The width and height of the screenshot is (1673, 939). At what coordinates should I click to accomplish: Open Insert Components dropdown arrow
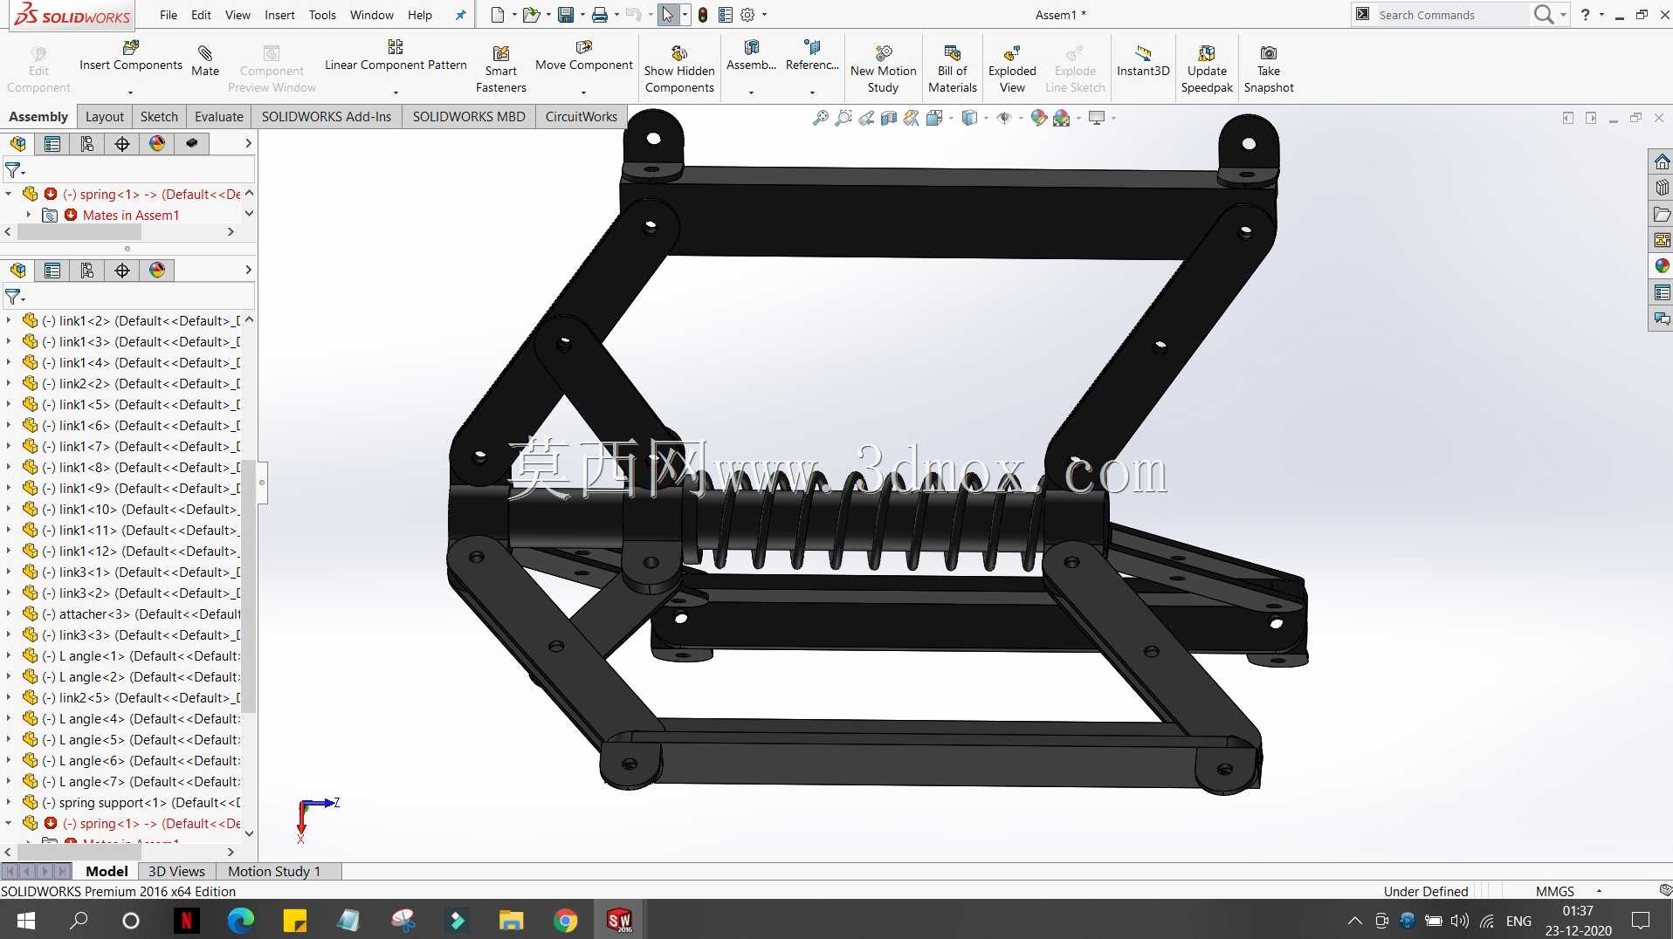coord(130,93)
